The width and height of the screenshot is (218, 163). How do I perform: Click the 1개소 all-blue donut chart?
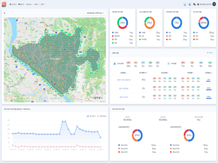tap(177, 22)
